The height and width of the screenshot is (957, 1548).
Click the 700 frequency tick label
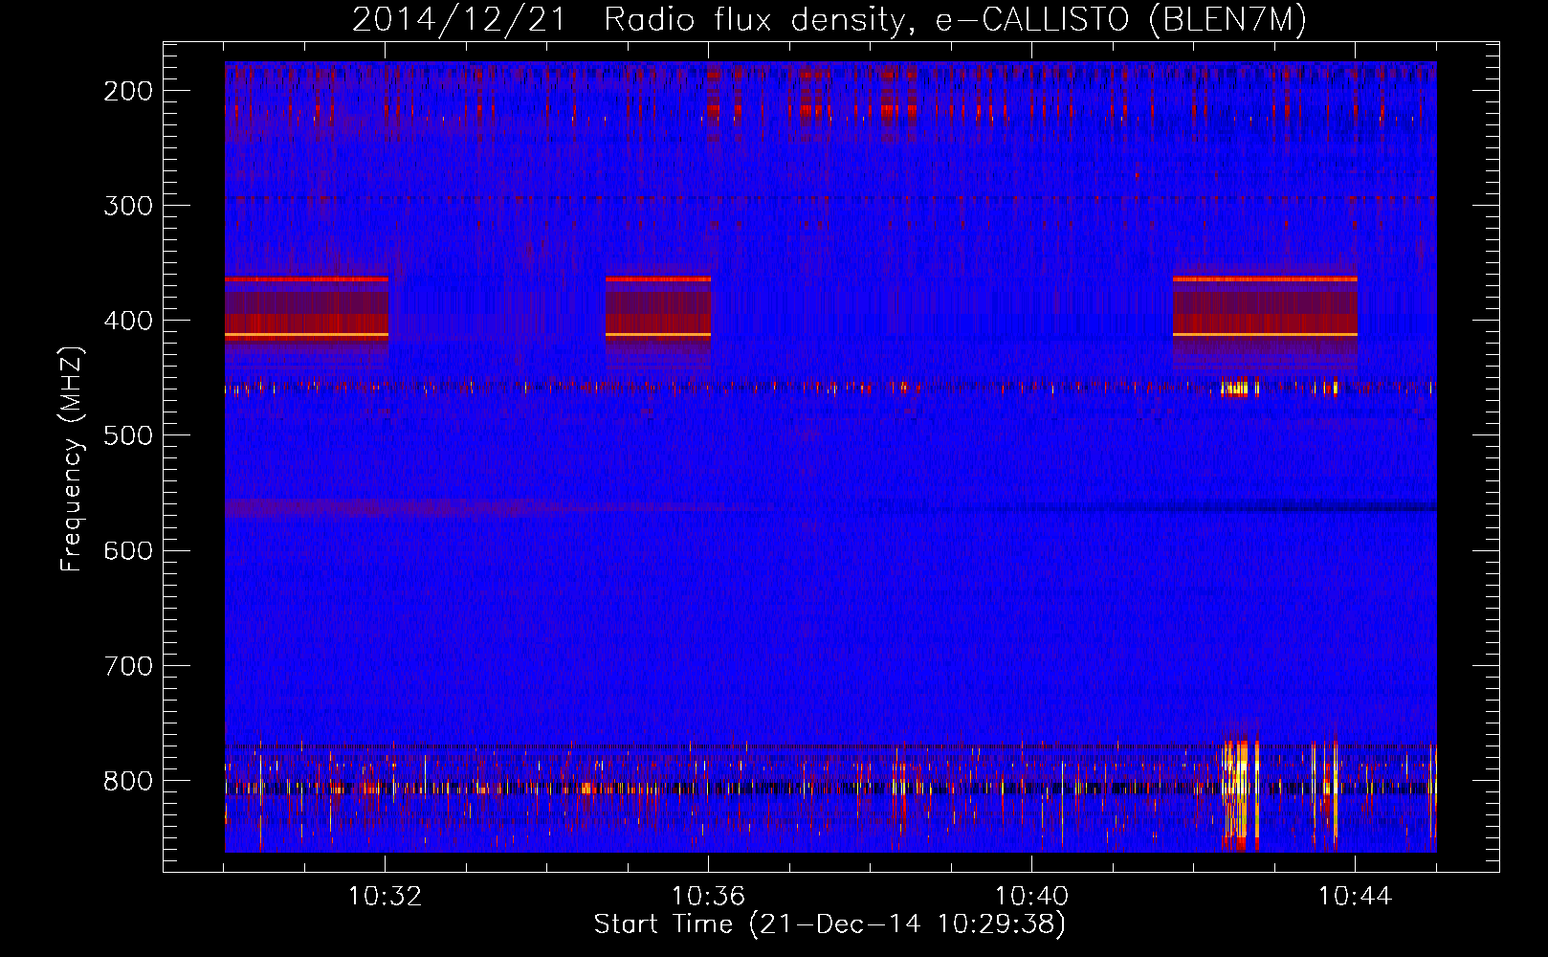tap(127, 665)
